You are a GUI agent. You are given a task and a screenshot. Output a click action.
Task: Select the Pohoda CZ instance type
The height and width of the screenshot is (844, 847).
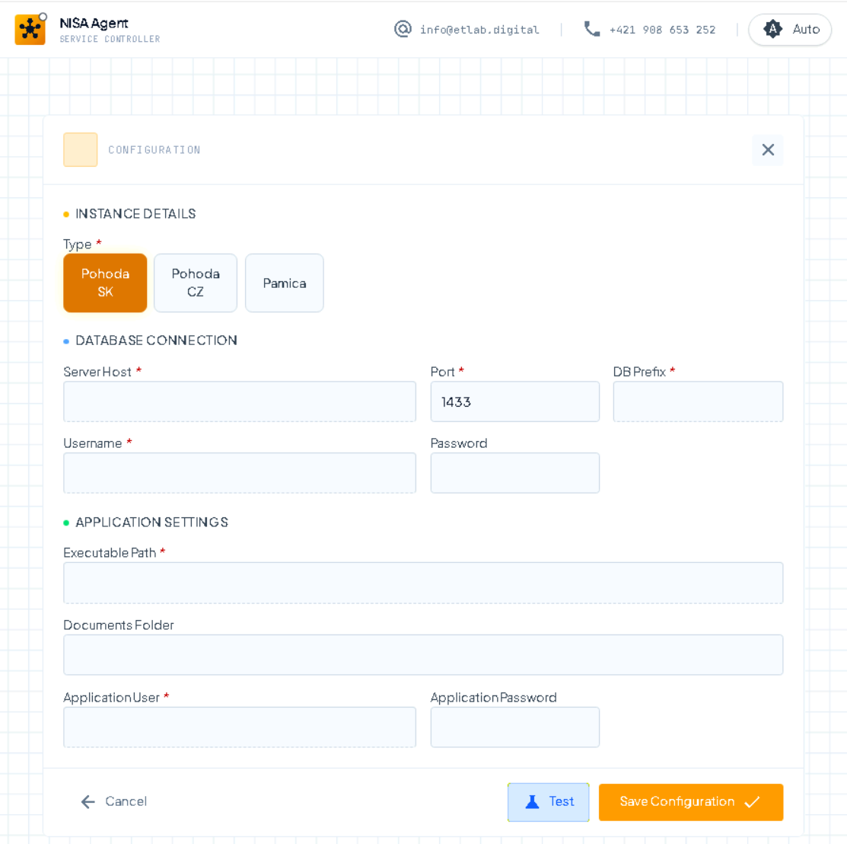click(x=196, y=283)
